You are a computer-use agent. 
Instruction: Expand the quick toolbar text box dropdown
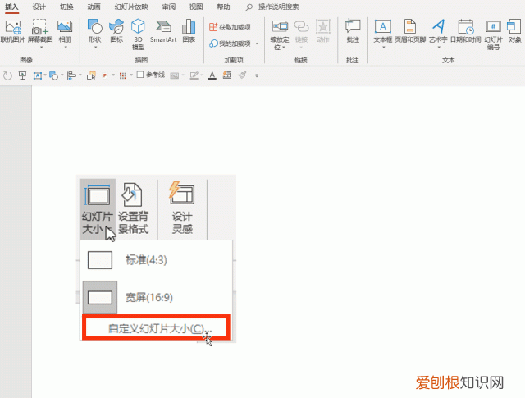(x=45, y=75)
